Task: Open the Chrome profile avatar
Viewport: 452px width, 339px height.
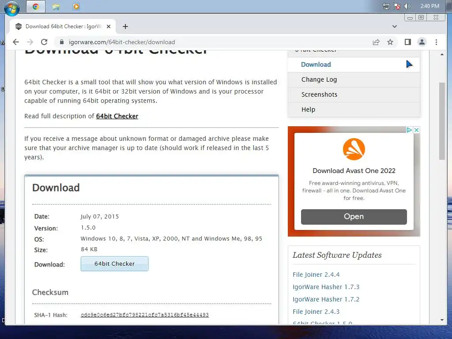Action: click(422, 42)
